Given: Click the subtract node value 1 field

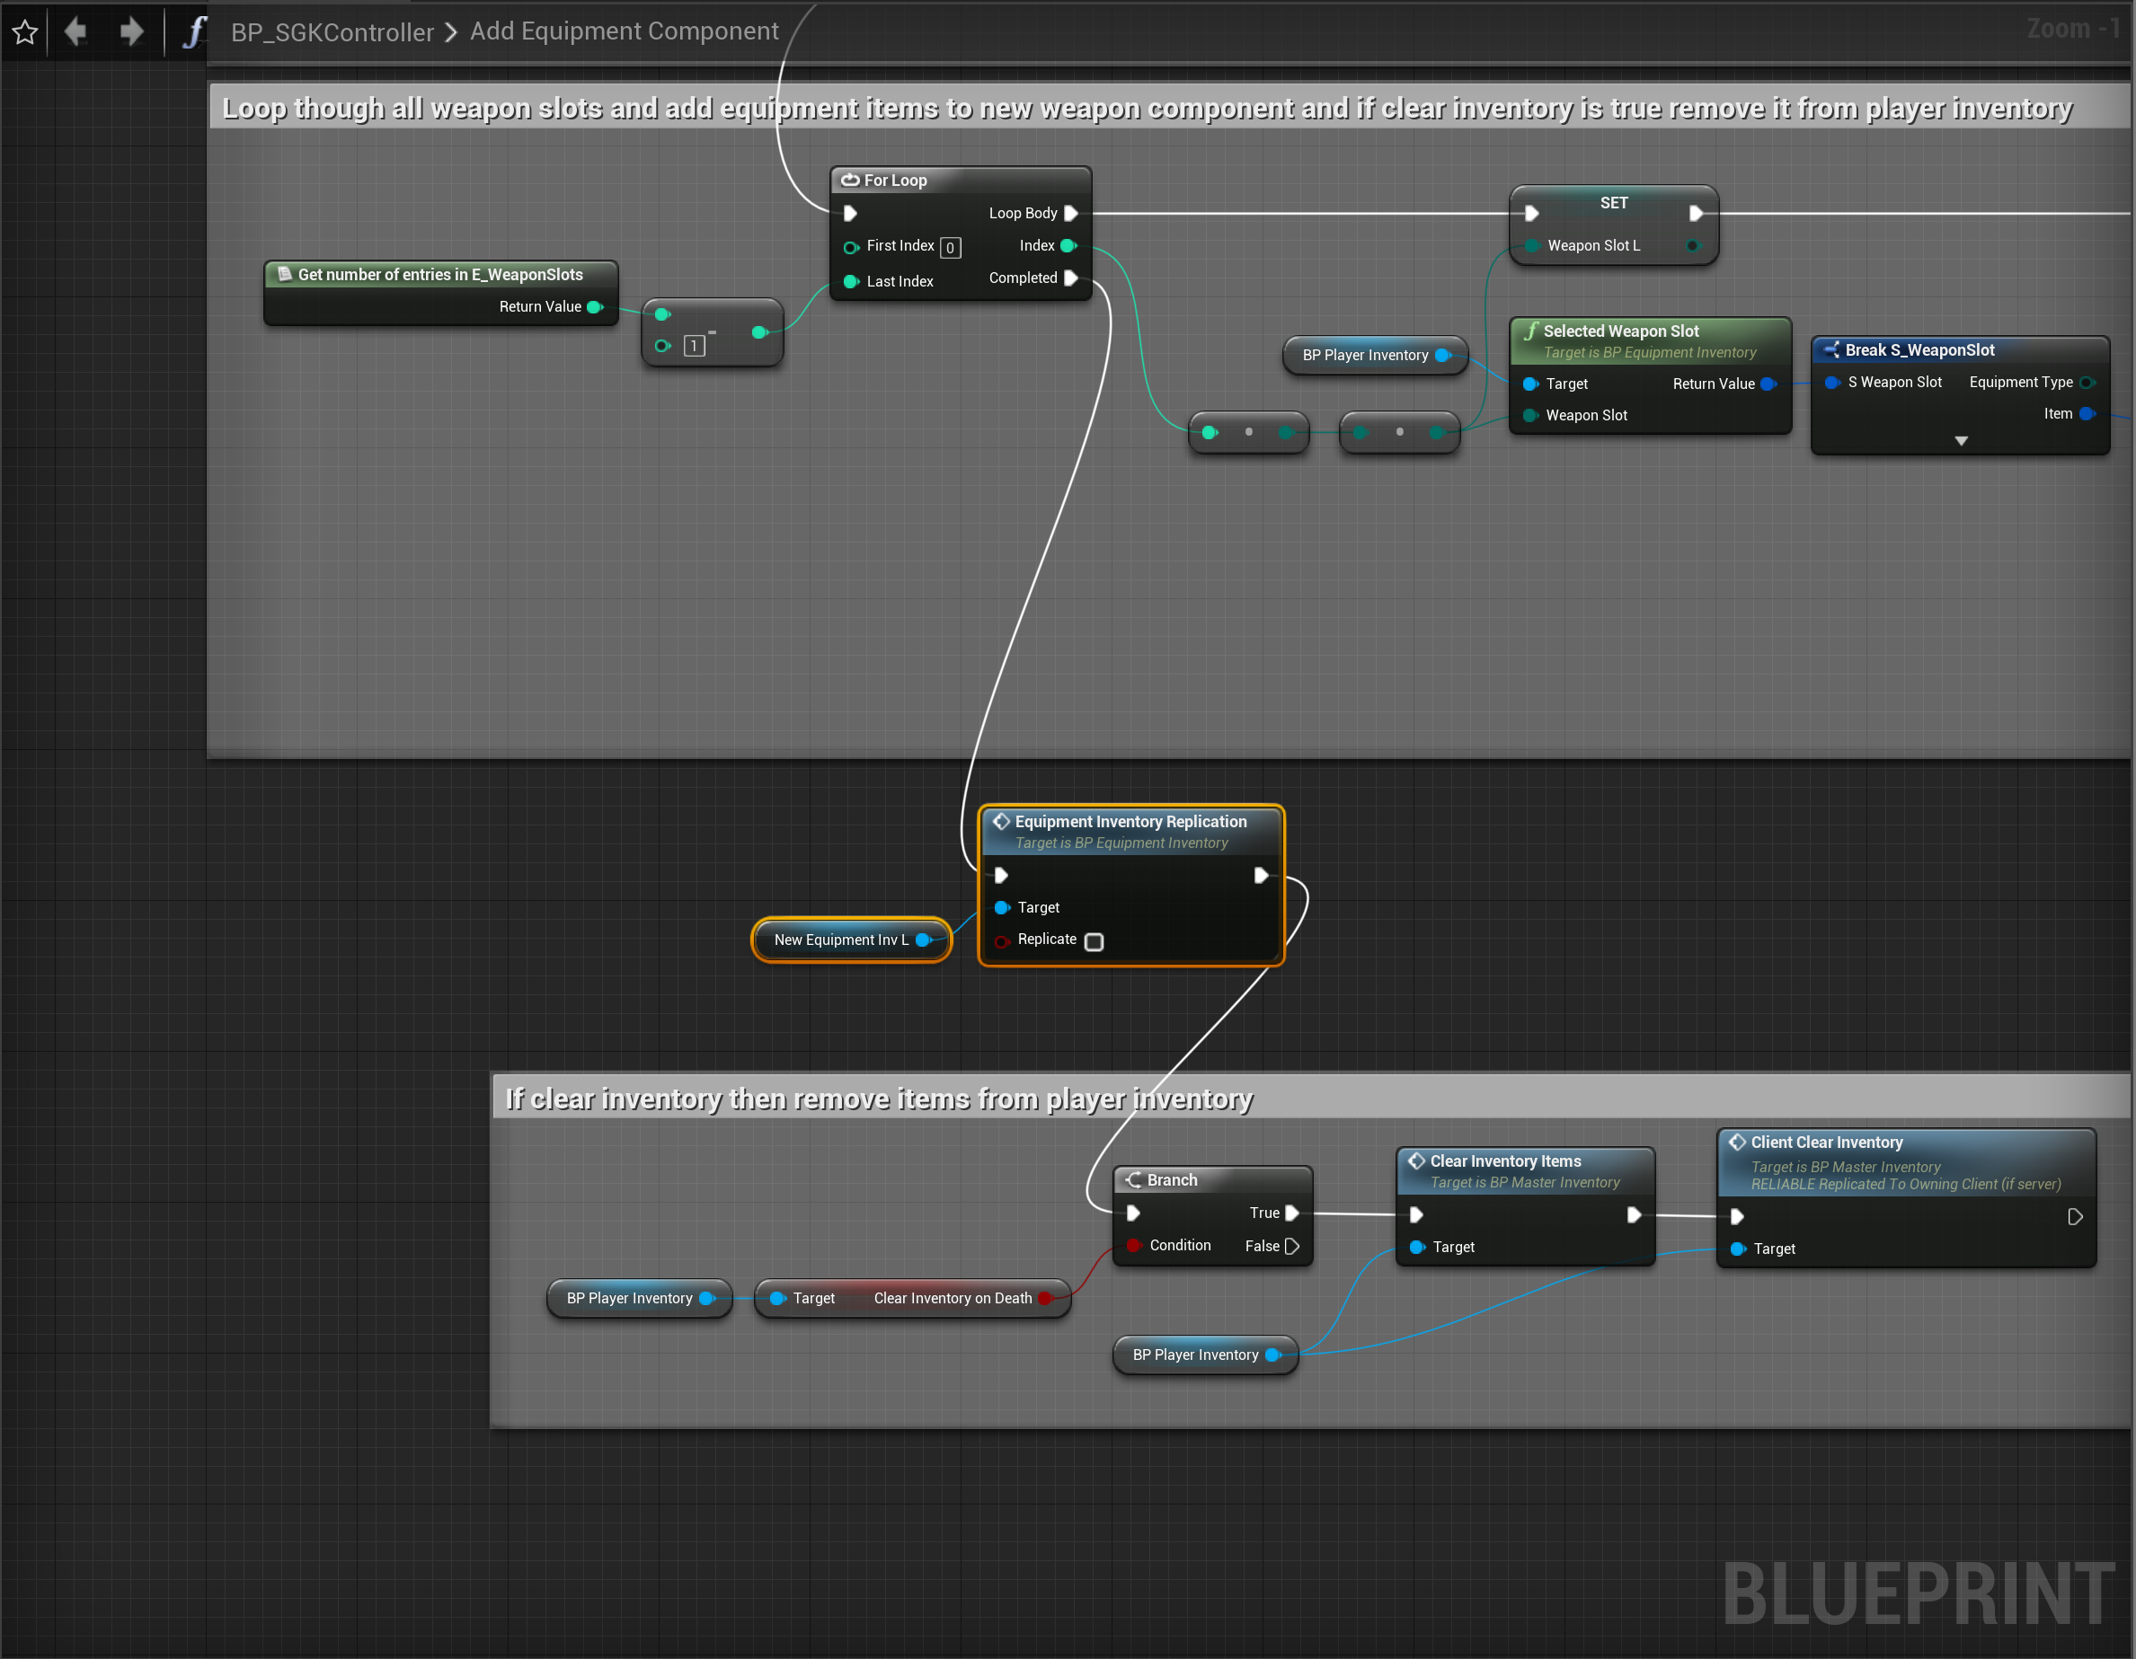Looking at the screenshot, I should [x=695, y=346].
